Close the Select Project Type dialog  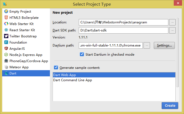pyautogui.click(x=178, y=3)
